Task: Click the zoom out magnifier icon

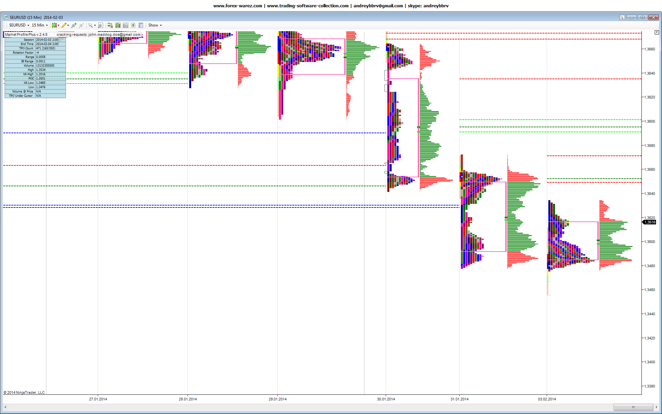Action: tap(82, 25)
